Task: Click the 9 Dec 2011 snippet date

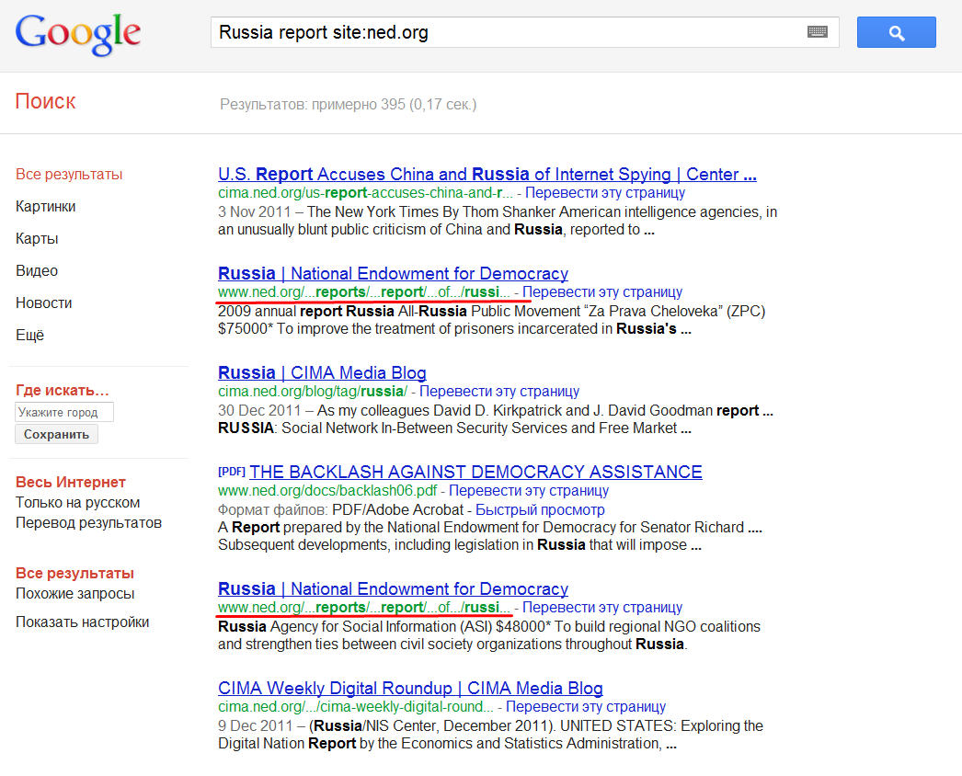Action: [x=256, y=725]
